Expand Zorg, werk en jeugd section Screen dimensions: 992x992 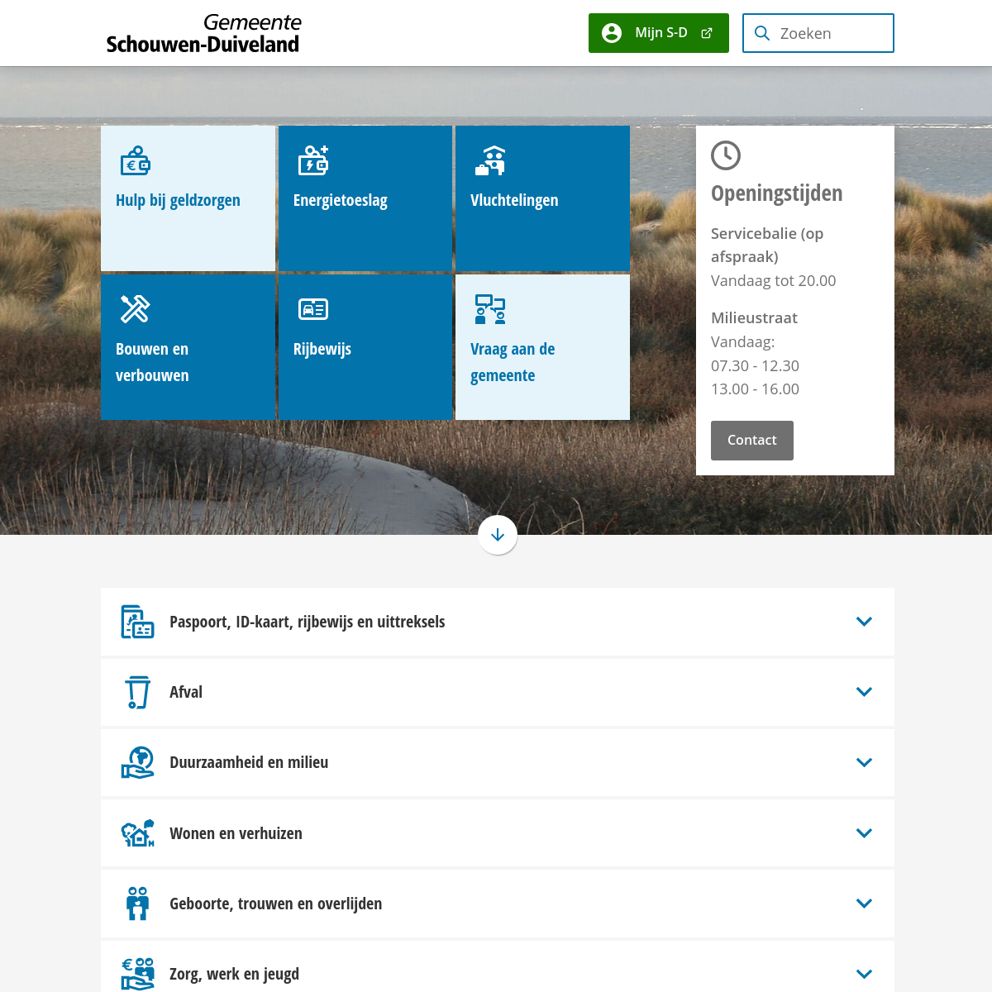pyautogui.click(x=498, y=966)
